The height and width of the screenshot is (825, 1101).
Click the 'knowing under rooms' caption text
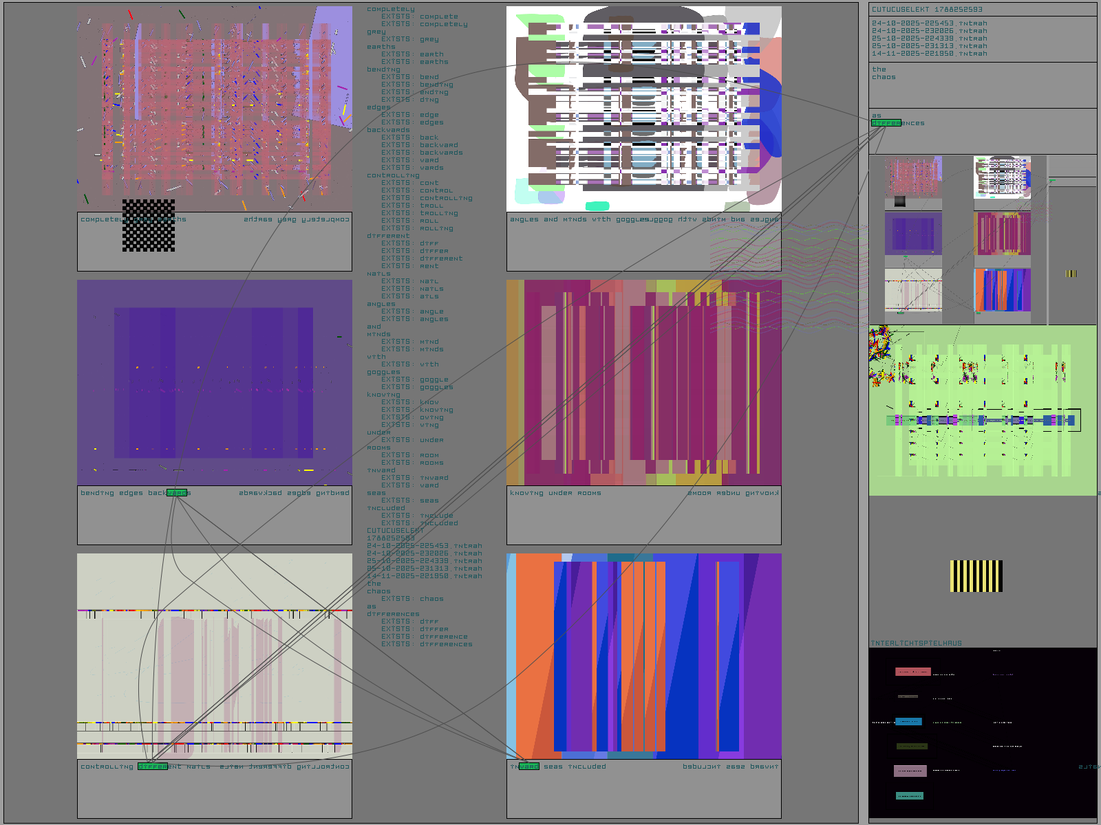coord(555,493)
